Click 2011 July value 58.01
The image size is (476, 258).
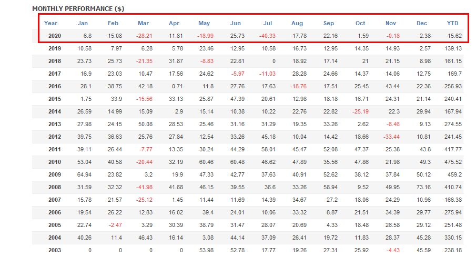tap(269, 149)
